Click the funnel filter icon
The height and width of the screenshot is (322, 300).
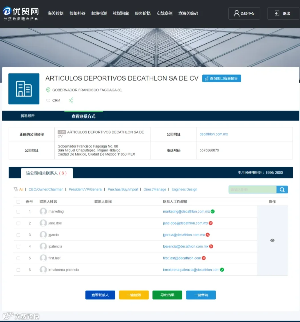[x=16, y=189]
